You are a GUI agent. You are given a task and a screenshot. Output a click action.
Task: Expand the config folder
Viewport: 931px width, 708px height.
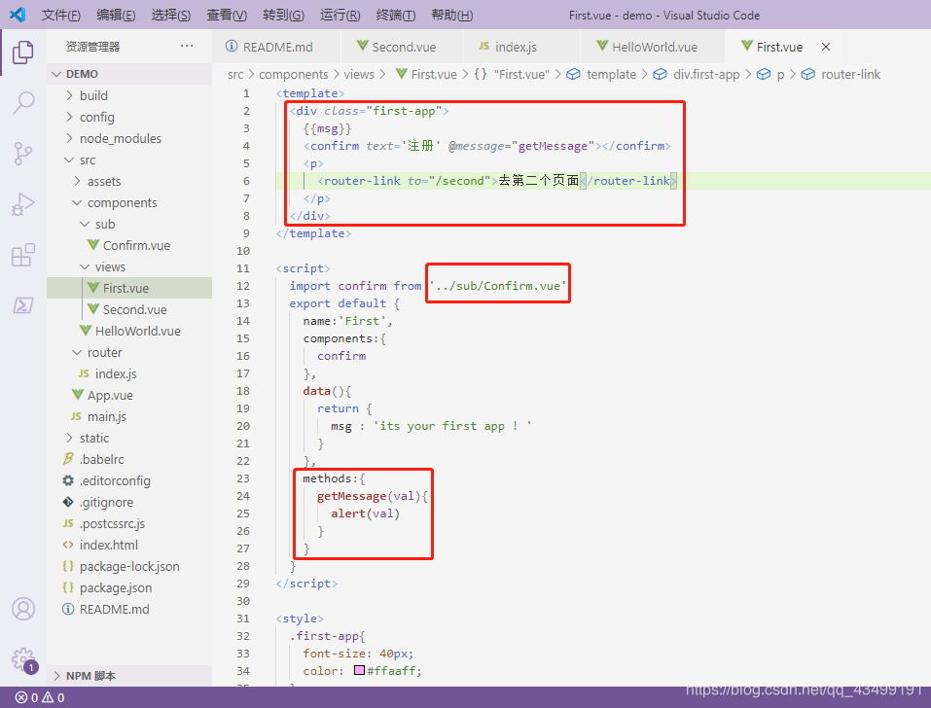pyautogui.click(x=129, y=117)
